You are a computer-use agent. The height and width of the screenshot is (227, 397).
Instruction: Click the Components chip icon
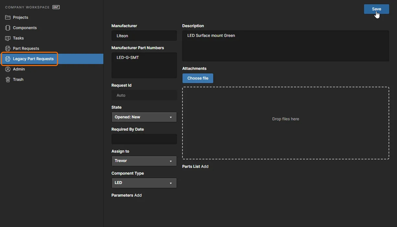pyautogui.click(x=8, y=28)
